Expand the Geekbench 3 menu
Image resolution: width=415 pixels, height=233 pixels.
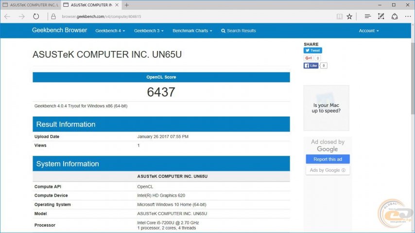(x=149, y=31)
